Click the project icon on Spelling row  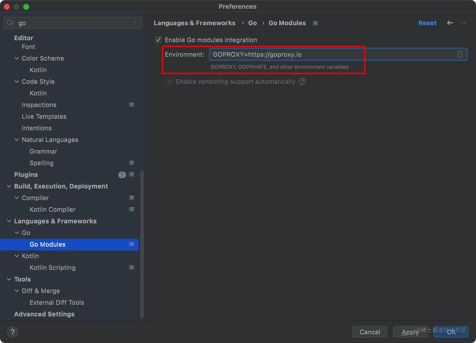(132, 163)
